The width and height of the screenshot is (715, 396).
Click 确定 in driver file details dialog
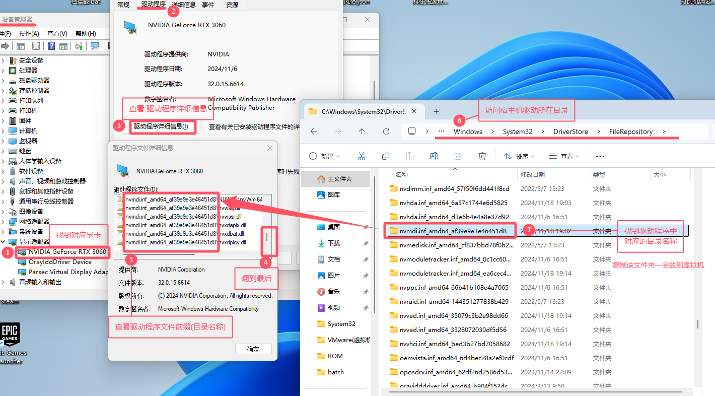coord(253,349)
